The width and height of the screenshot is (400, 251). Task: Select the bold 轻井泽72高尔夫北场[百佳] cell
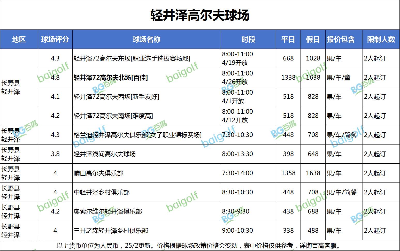coord(111,78)
